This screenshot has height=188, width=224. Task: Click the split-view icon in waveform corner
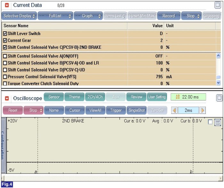(x=218, y=122)
